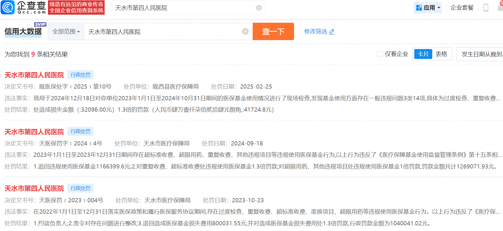503x231 pixels.
Task: Click the edit pencil icon beside 修改筛选
Action: [x=332, y=32]
